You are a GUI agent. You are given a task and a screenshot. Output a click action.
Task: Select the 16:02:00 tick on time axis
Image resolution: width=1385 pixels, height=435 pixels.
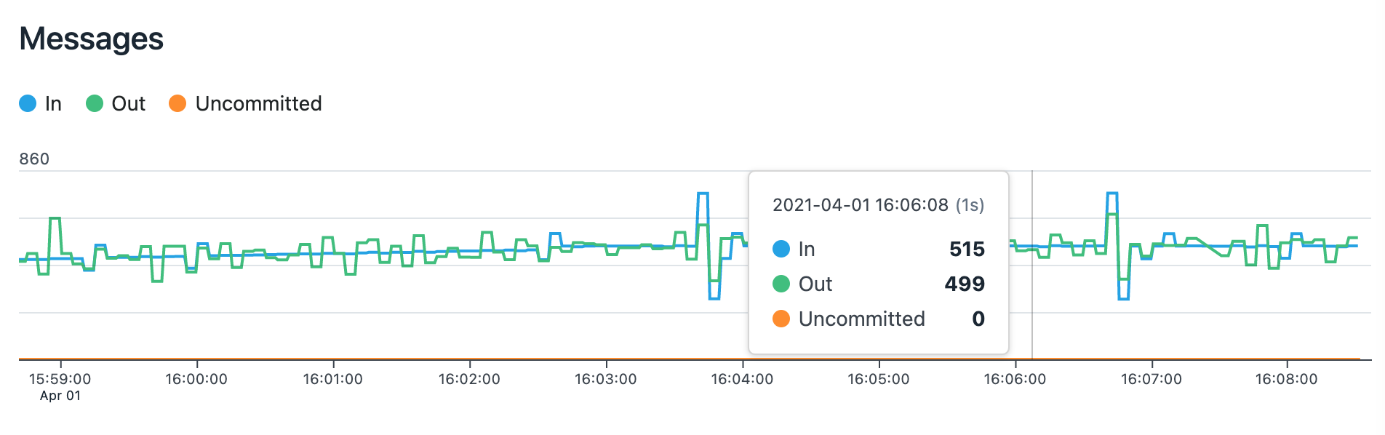tap(469, 379)
